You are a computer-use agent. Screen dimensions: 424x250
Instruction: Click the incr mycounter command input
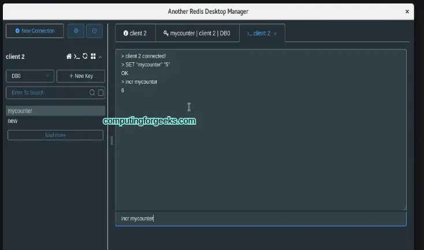261,218
